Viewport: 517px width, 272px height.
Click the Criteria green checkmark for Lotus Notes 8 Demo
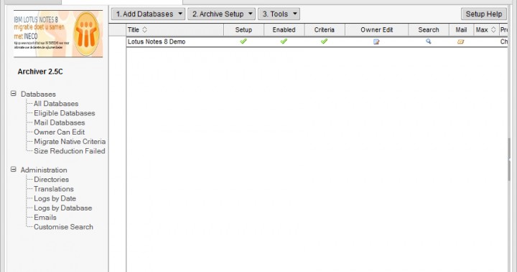[324, 42]
